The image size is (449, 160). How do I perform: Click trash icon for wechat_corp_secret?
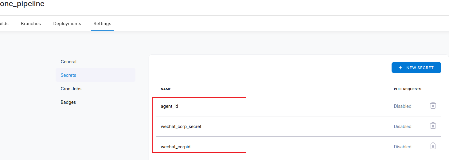[x=433, y=126]
